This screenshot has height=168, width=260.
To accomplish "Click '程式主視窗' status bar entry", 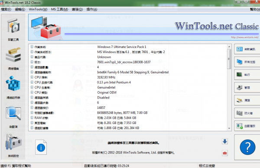I will coord(207,166).
